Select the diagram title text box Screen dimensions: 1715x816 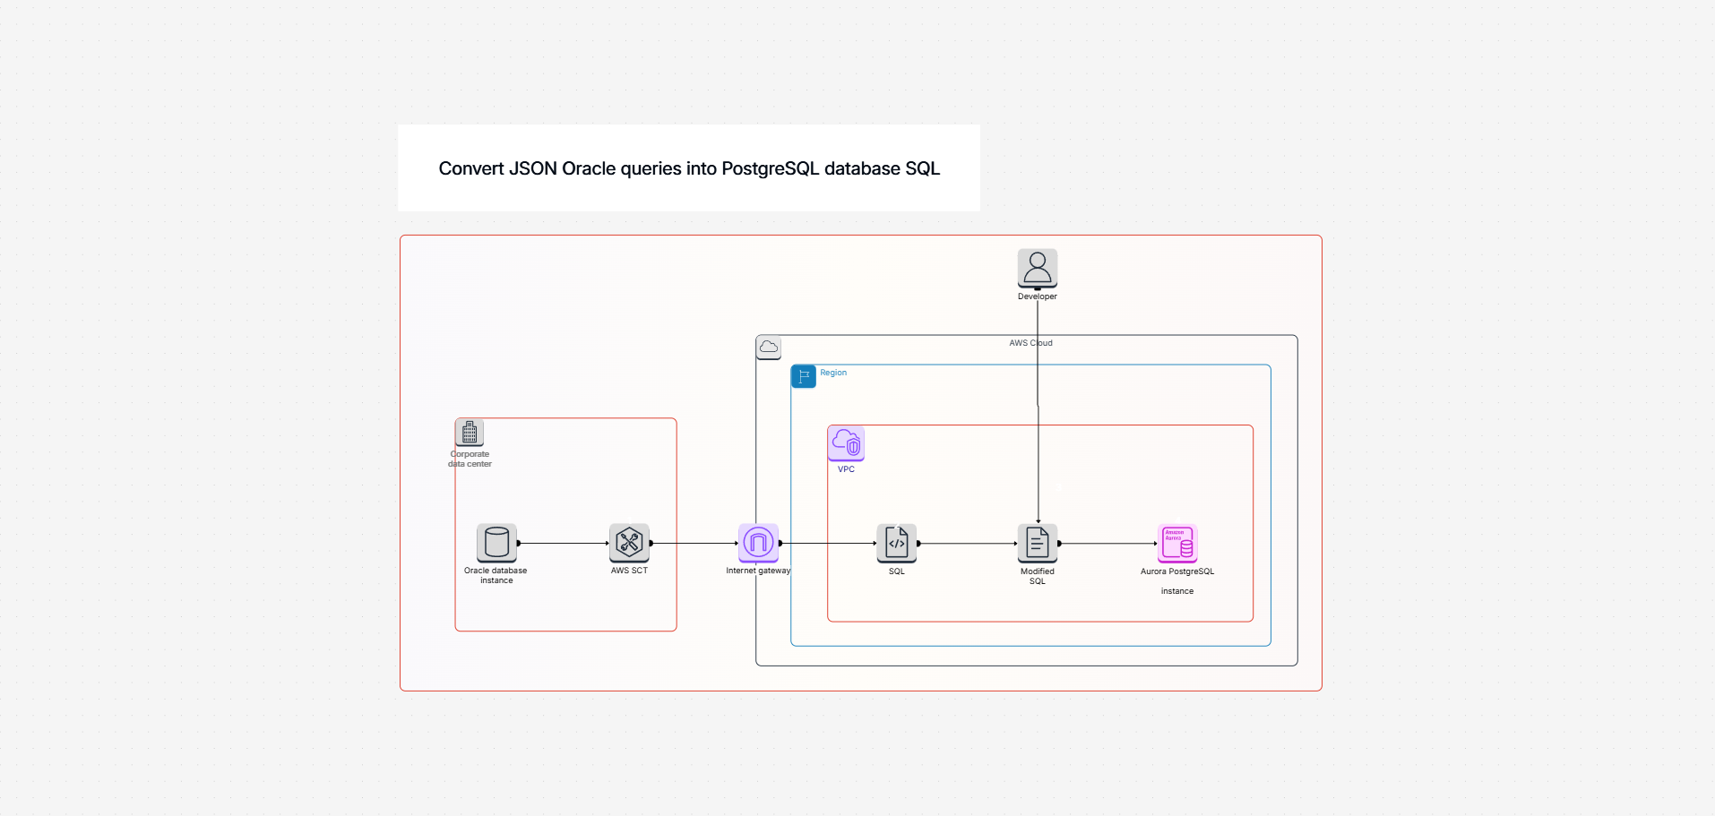pyautogui.click(x=689, y=168)
